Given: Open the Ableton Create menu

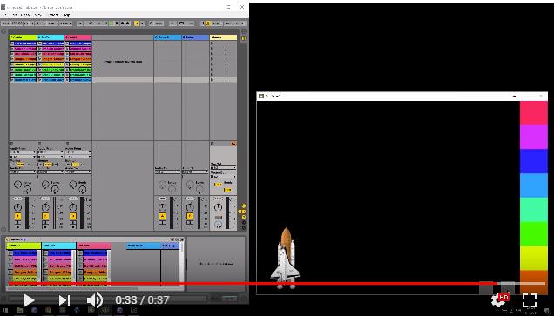Looking at the screenshot, I should [x=26, y=15].
